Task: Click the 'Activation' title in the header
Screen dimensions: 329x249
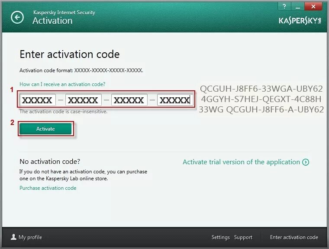Action: pos(52,21)
